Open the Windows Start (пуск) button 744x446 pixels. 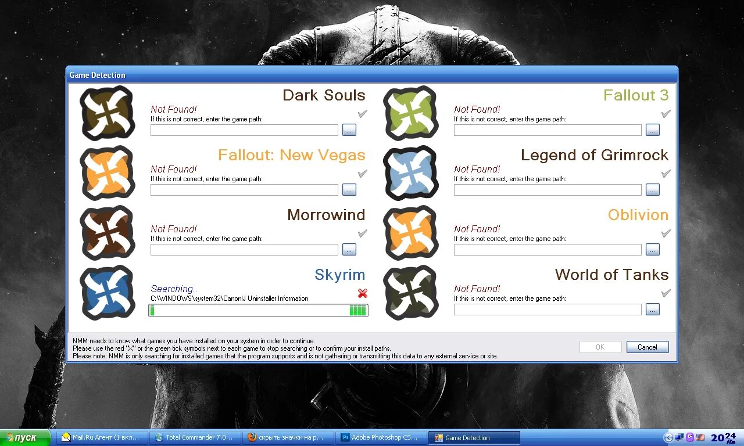click(26, 438)
